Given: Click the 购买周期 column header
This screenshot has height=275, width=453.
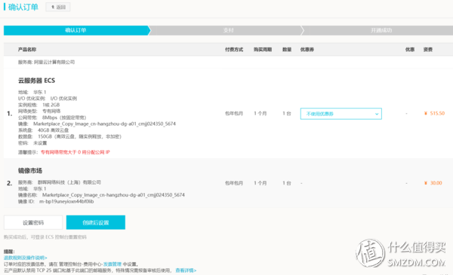Looking at the screenshot, I should [x=263, y=50].
